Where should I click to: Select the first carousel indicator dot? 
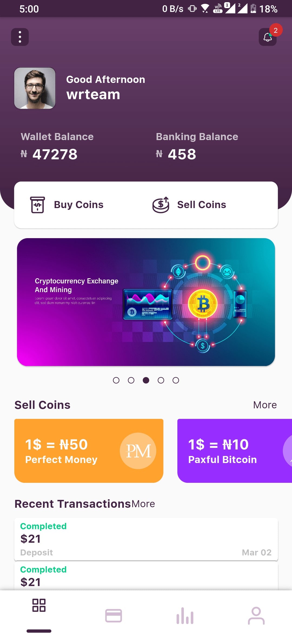[x=116, y=380]
